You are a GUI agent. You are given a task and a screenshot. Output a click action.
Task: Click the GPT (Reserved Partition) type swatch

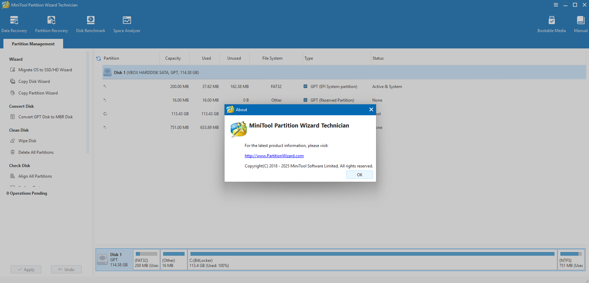pyautogui.click(x=305, y=100)
